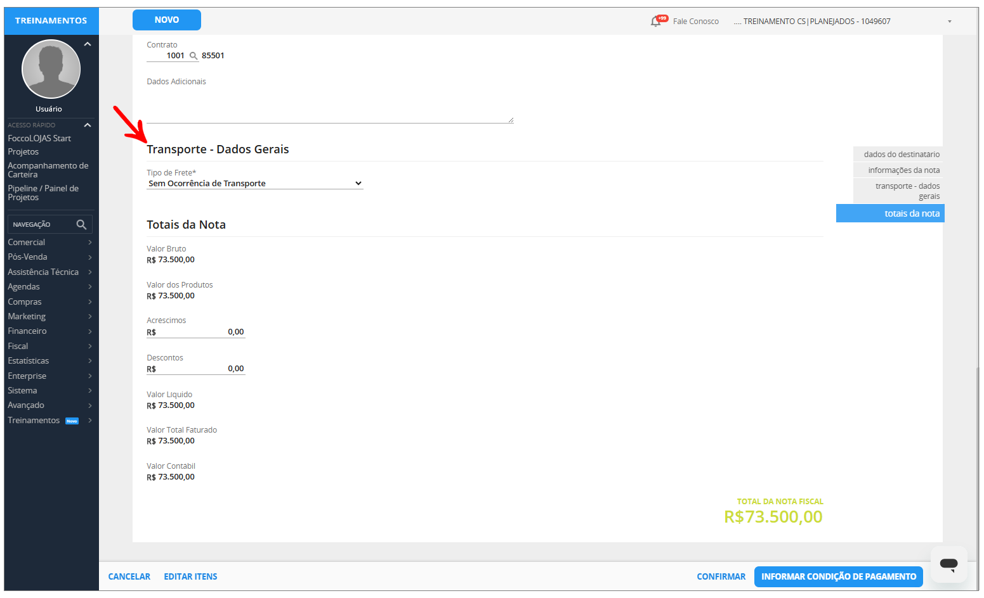
Task: Click the EDITAR ITENS link
Action: tap(190, 576)
